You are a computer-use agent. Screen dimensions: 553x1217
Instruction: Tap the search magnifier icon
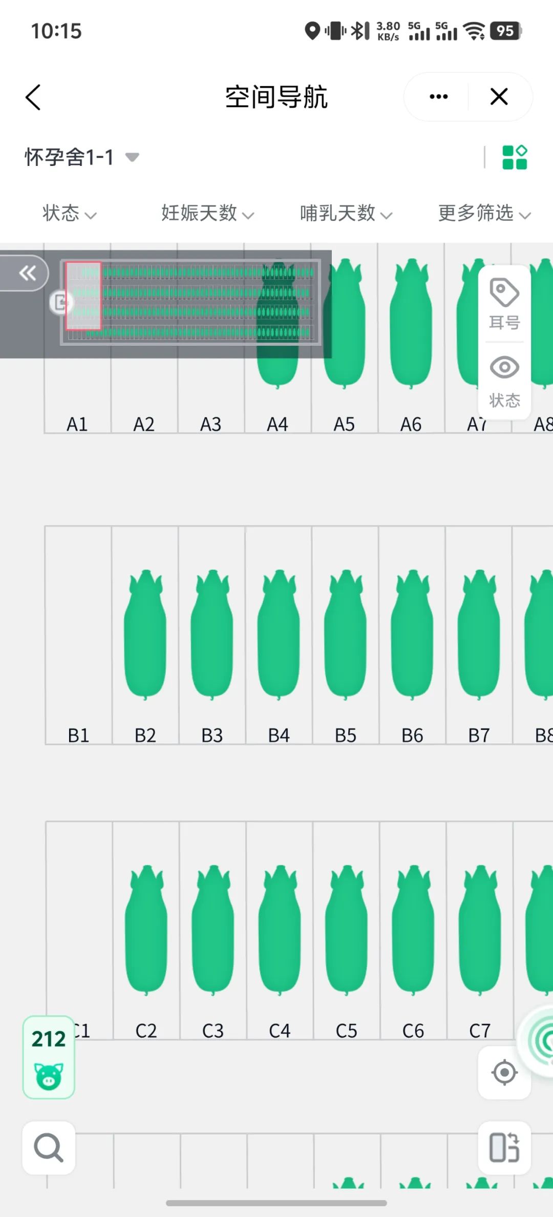[x=49, y=1148]
